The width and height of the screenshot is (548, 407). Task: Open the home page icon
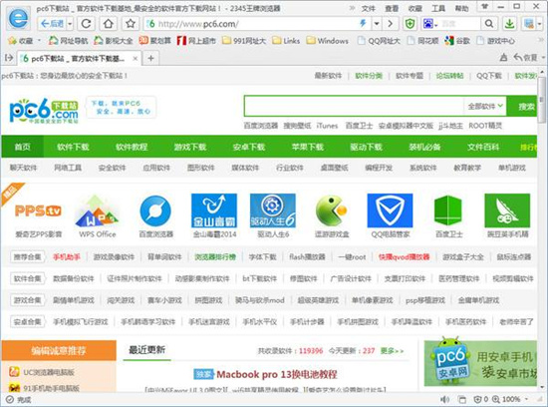point(109,24)
